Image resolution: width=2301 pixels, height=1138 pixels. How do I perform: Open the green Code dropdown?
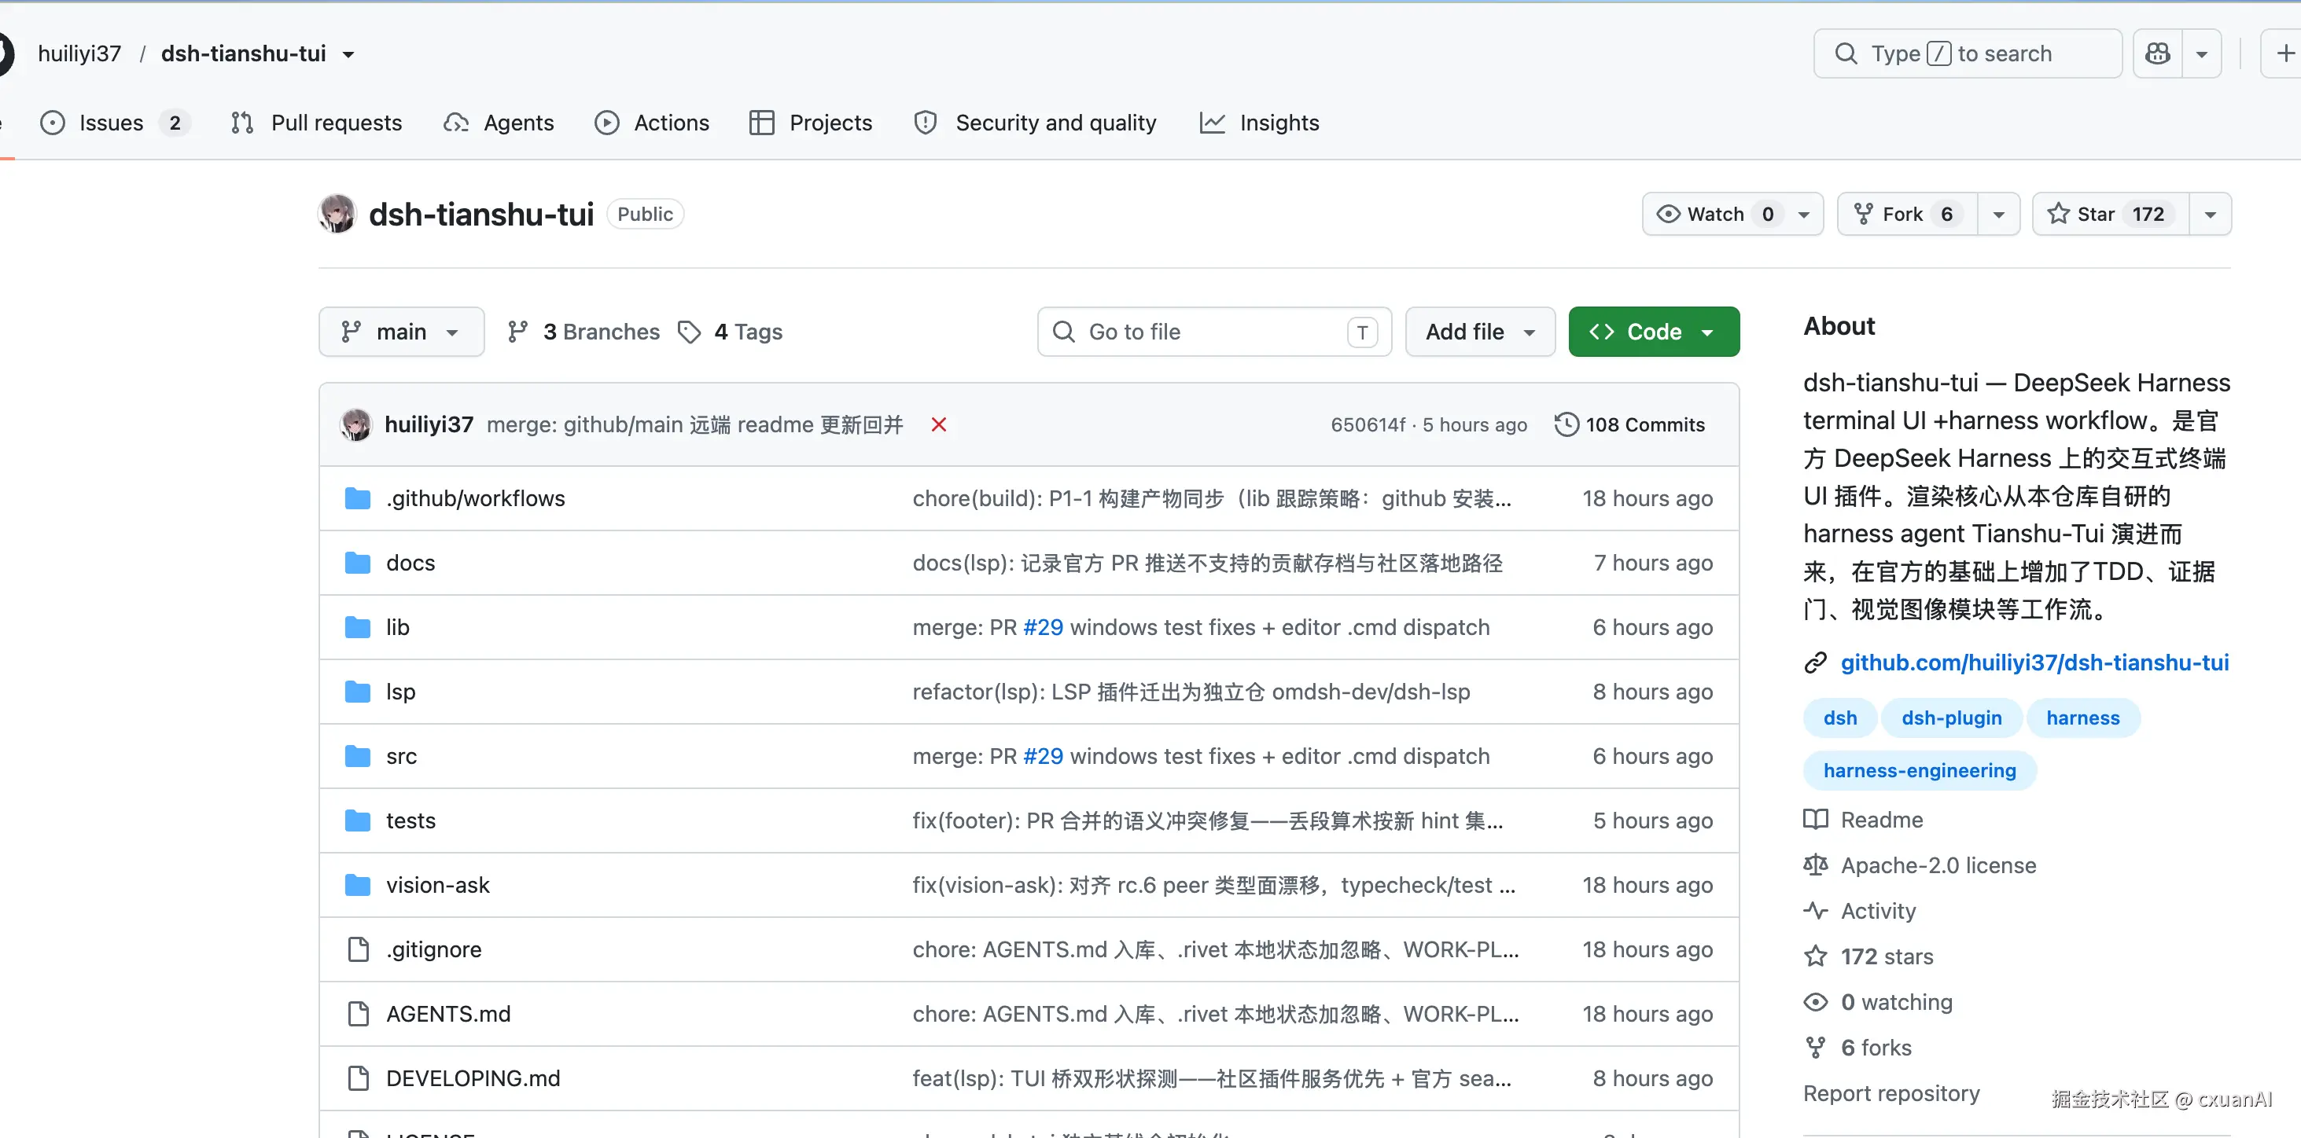click(x=1653, y=332)
